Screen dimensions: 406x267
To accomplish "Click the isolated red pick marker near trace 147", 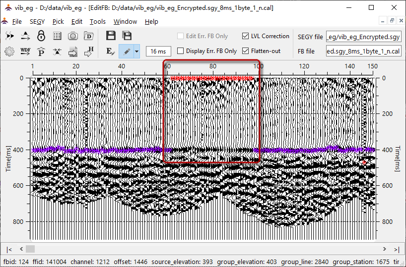I will pos(364,162).
